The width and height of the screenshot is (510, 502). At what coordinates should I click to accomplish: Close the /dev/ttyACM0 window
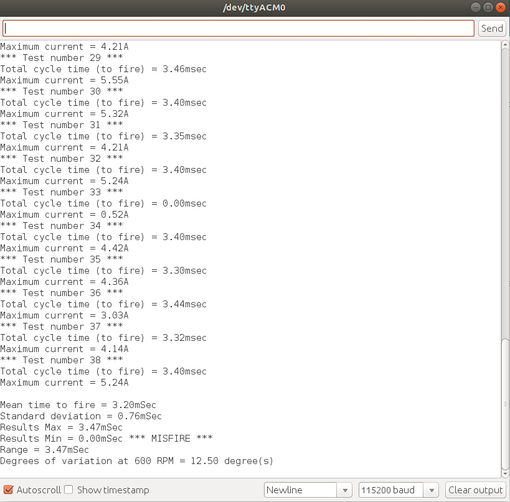point(500,7)
